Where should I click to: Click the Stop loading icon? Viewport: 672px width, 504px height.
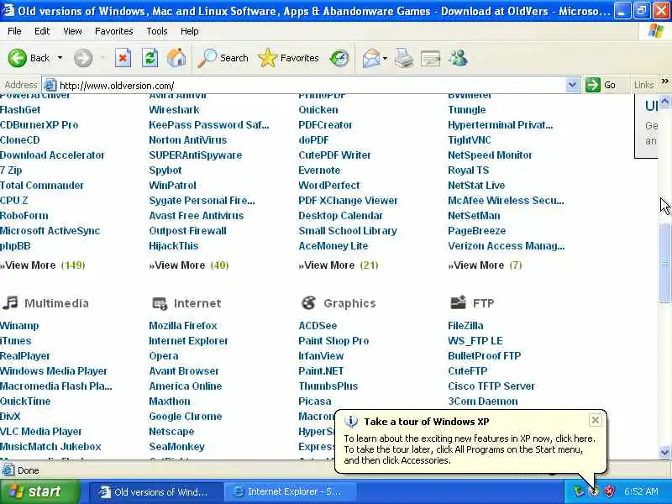pyautogui.click(x=123, y=58)
